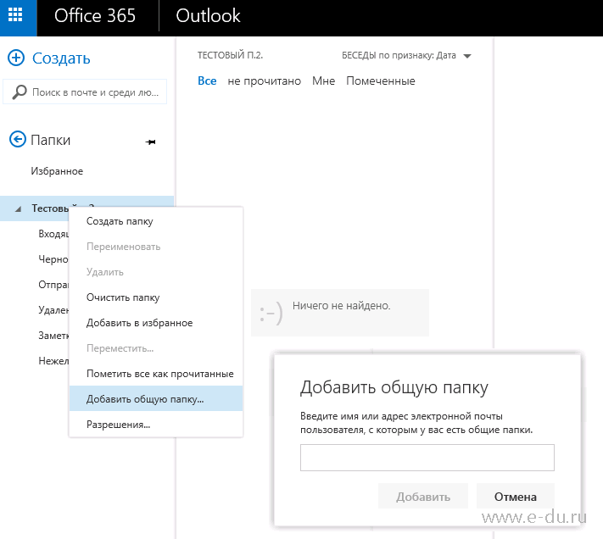Screen dimensions: 603x539
Task: Click the user name input field
Action: pos(427,458)
